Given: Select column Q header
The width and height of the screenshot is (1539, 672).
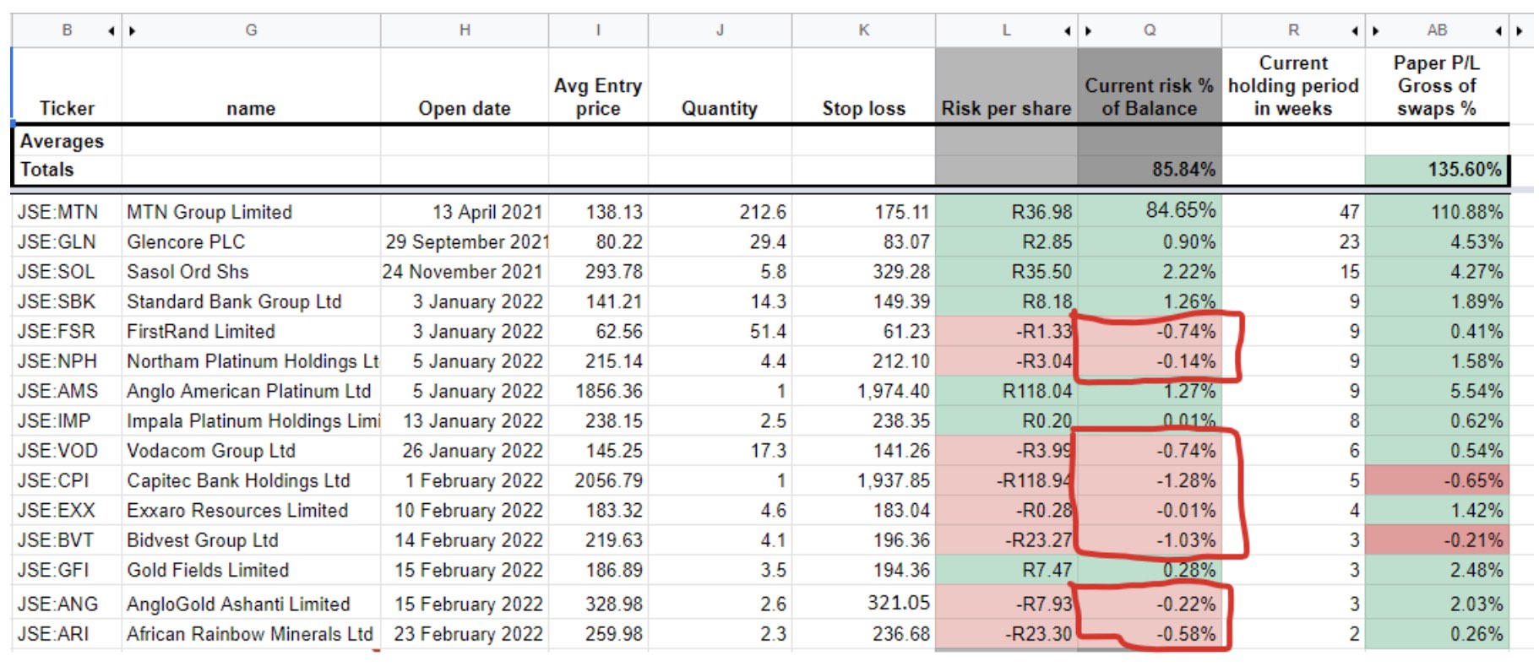Looking at the screenshot, I should click(1150, 30).
